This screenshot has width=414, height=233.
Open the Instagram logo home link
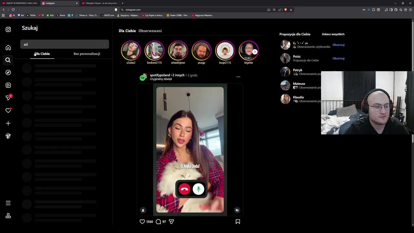click(x=8, y=29)
